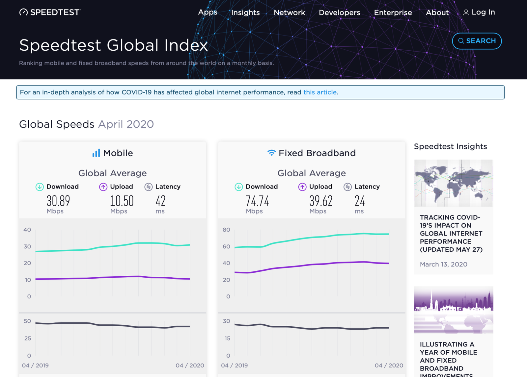This screenshot has height=377, width=527.
Task: Click the SPEEDTEST wordmark
Action: pos(55,12)
